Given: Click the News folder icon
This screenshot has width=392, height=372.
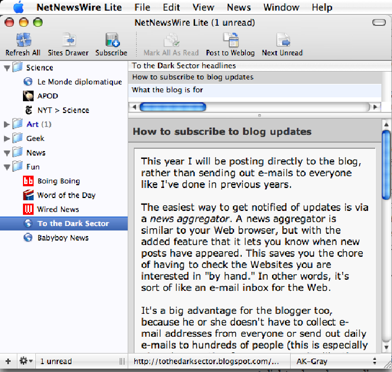Looking at the screenshot, I should [17, 152].
